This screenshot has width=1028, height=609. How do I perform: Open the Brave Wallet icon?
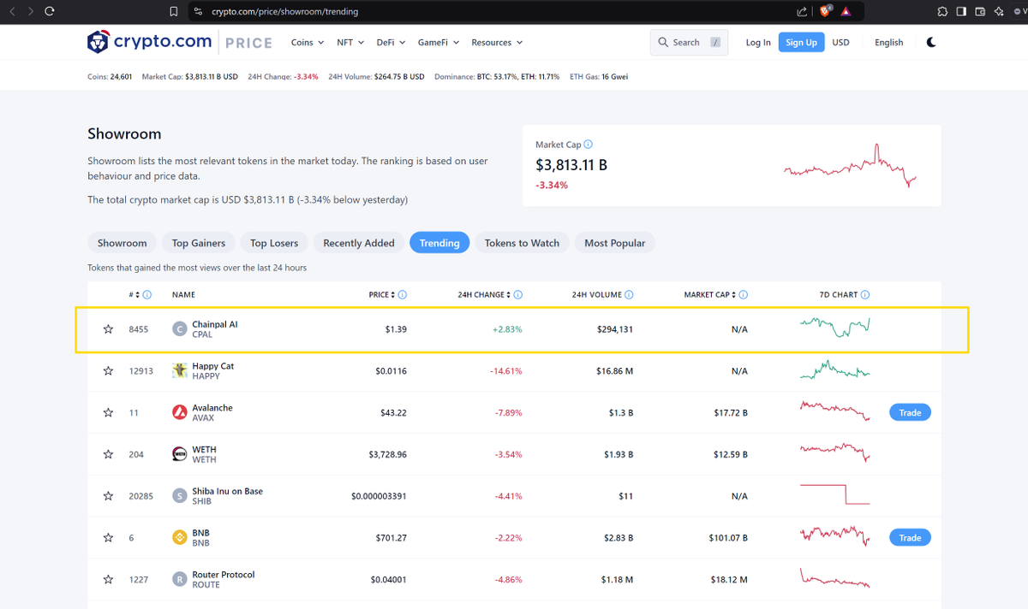(980, 11)
